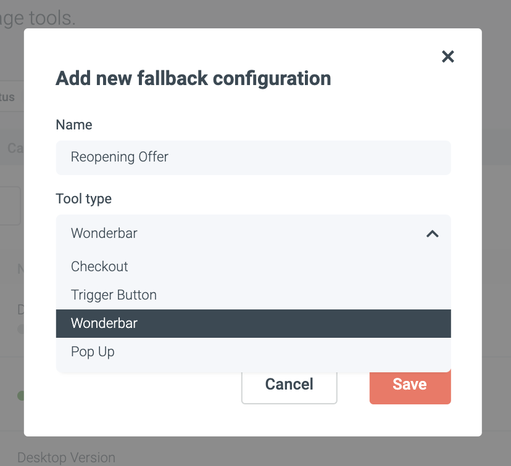Click the Name field label
The height and width of the screenshot is (466, 511).
[x=74, y=125]
